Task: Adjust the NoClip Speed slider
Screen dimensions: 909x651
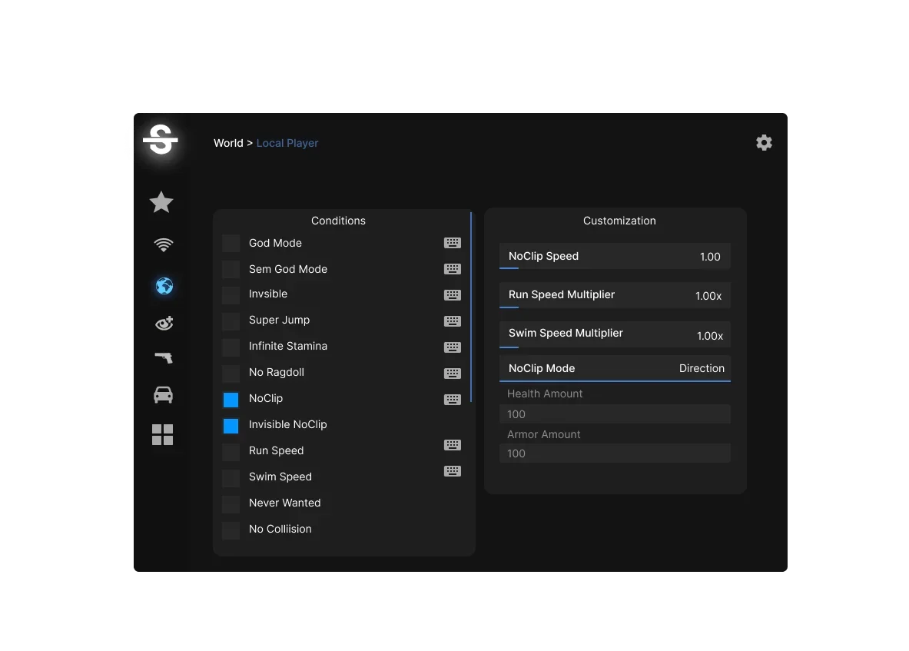Action: tap(615, 256)
